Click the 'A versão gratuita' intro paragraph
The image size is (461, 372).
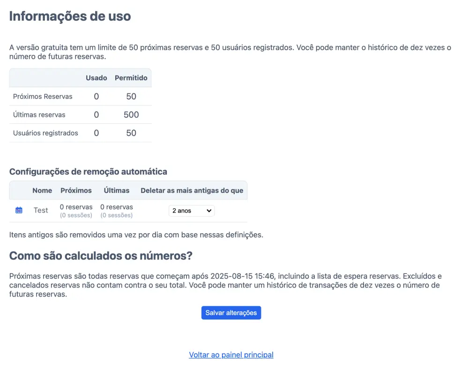tap(230, 52)
